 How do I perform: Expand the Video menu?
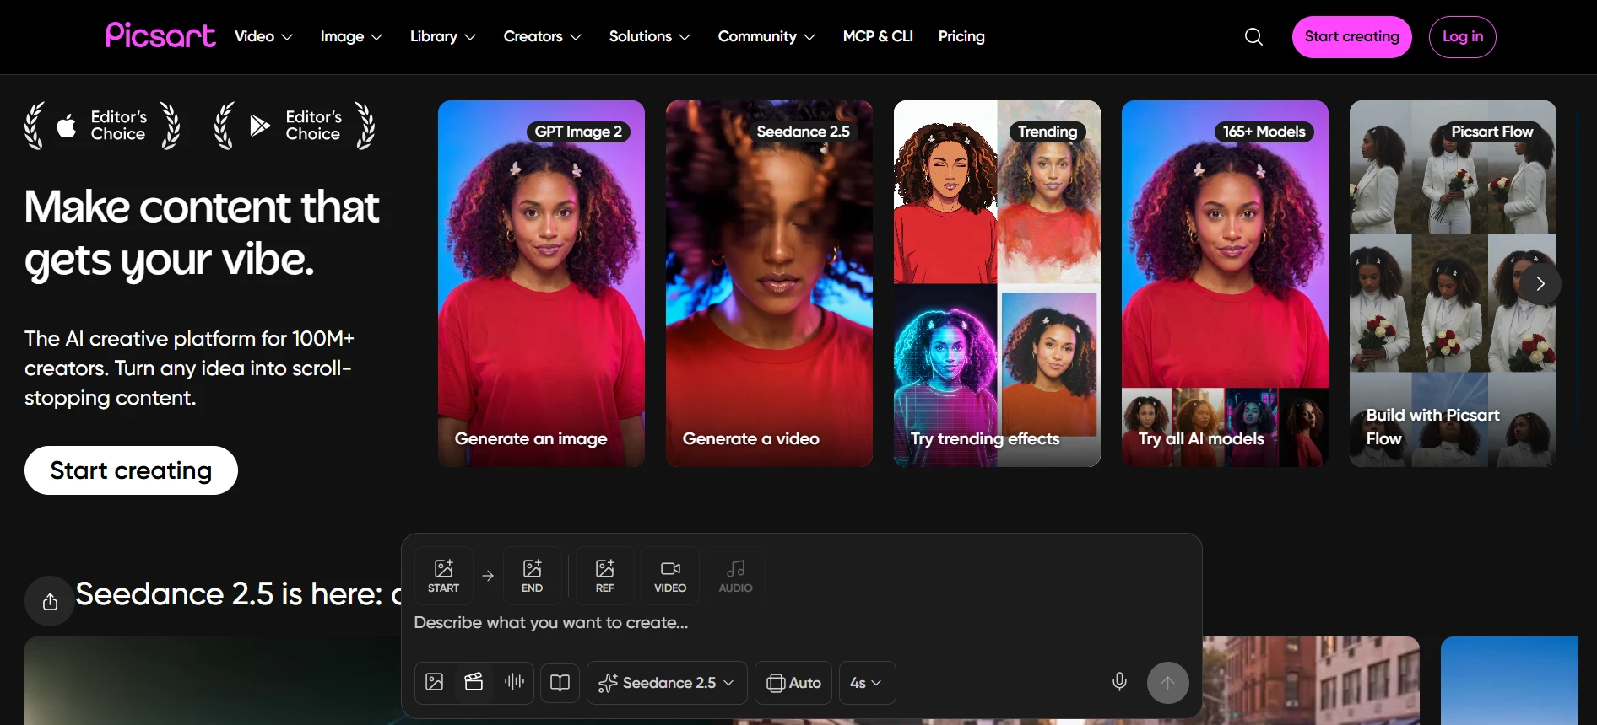[x=263, y=36]
